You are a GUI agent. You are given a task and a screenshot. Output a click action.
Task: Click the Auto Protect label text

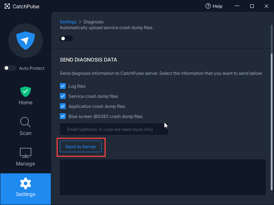[x=32, y=68]
